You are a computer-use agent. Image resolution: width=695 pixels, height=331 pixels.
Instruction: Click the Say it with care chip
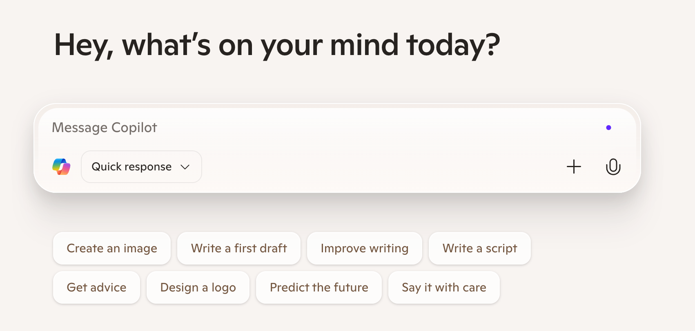(x=444, y=287)
